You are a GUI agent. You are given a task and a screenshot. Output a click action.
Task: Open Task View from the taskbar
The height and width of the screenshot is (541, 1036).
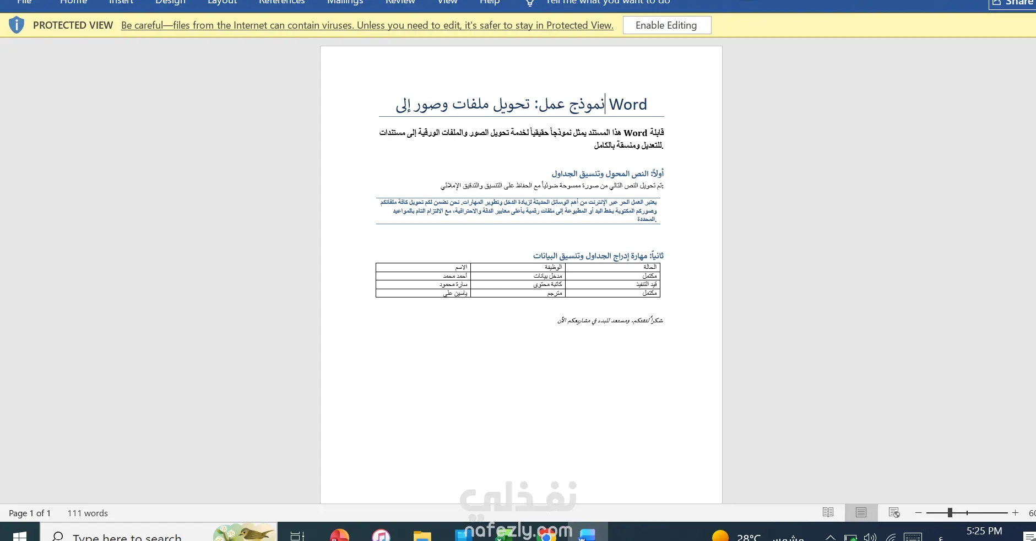(297, 535)
